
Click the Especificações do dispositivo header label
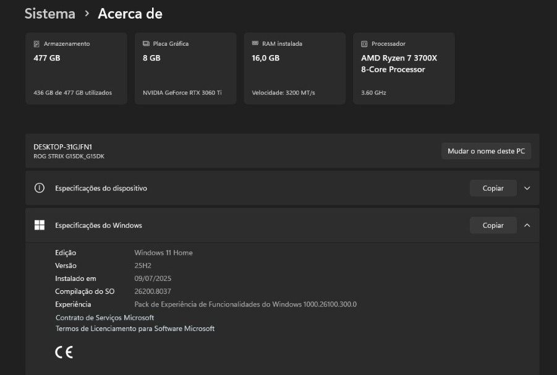(101, 188)
